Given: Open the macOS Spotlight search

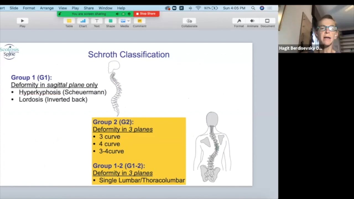Looking at the screenshot, I should click(253, 8).
